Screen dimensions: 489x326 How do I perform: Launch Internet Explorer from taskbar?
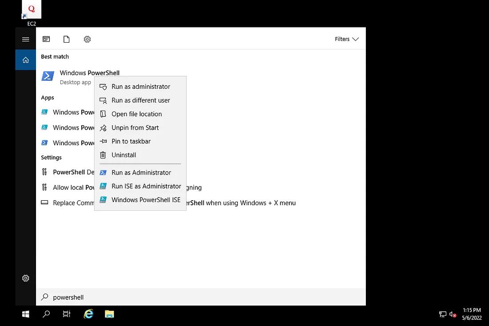(88, 314)
